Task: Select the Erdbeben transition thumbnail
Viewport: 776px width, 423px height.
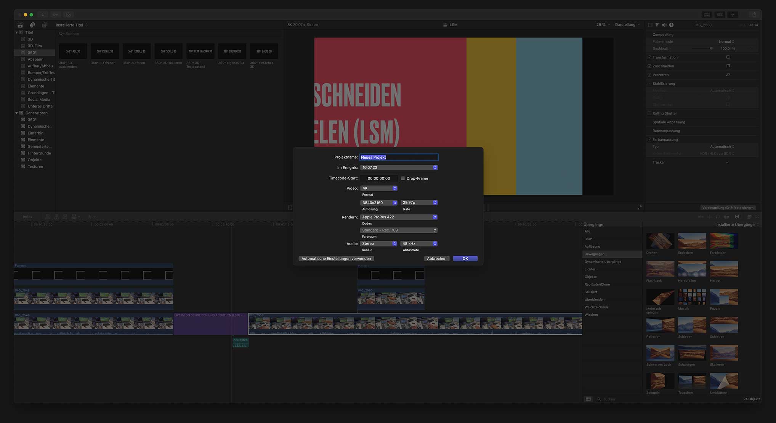Action: (x=692, y=241)
